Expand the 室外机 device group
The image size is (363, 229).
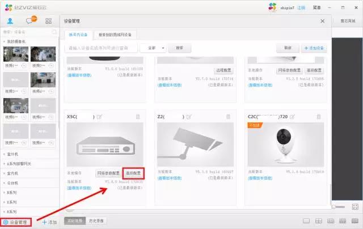click(14, 154)
